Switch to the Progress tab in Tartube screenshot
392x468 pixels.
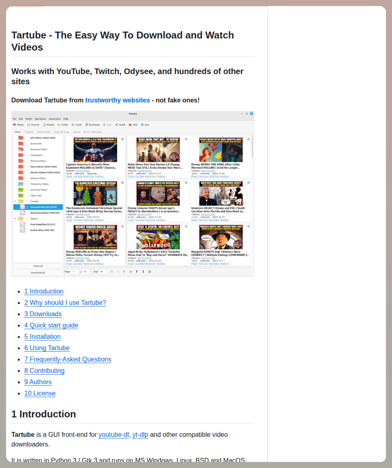point(29,132)
